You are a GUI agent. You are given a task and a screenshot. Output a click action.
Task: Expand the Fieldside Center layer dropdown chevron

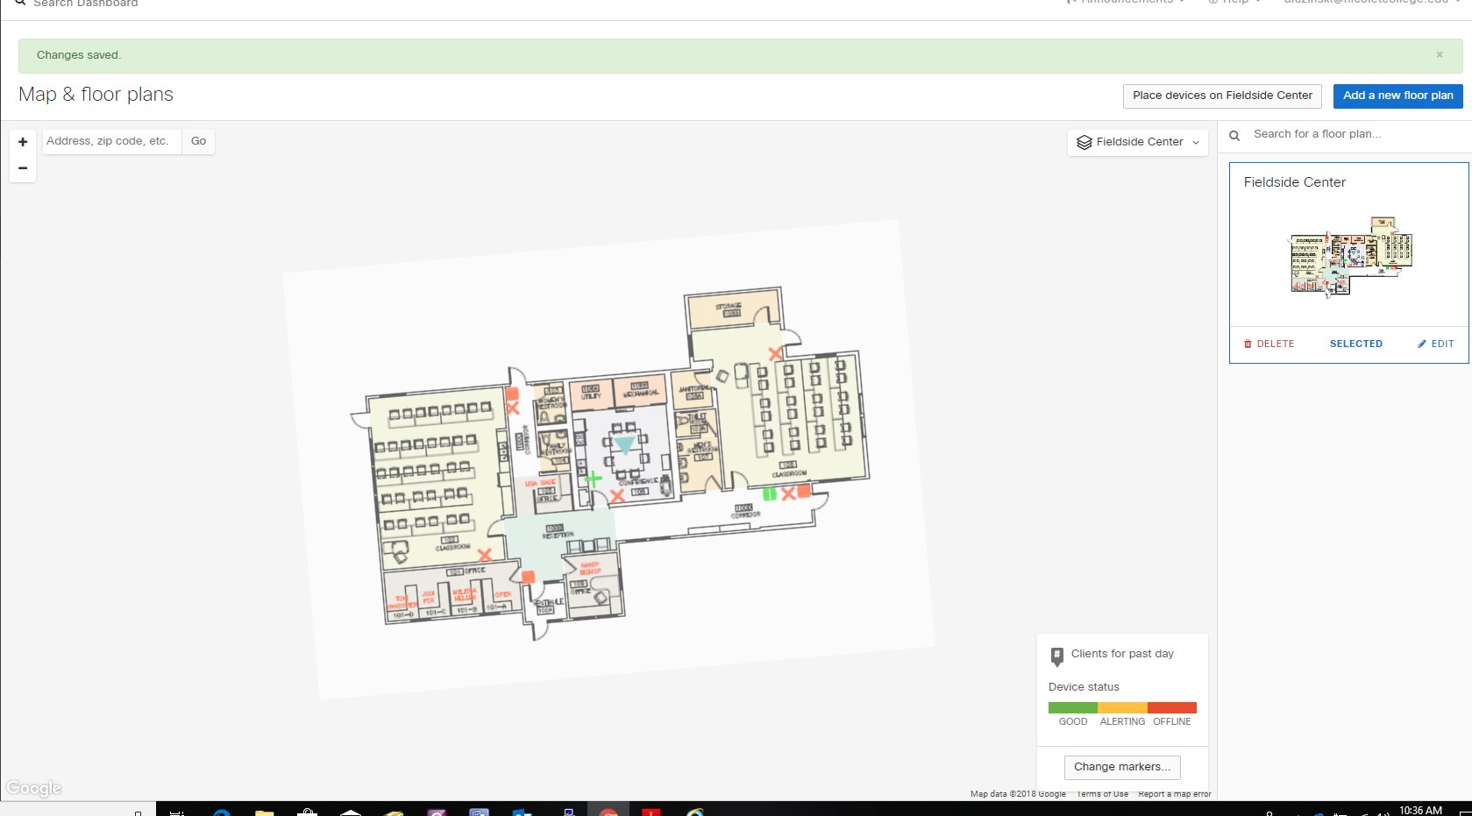coord(1196,142)
